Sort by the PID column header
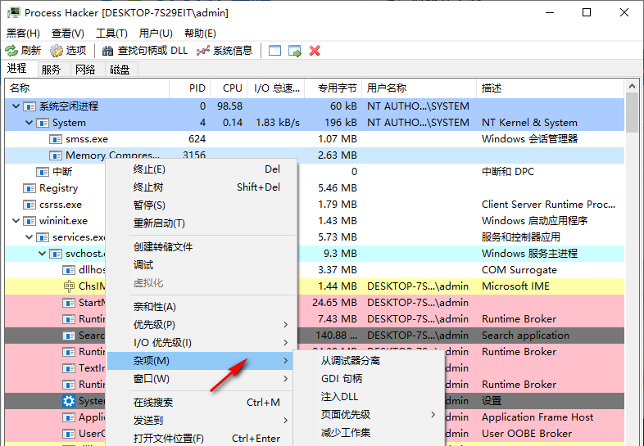644x446 pixels. tap(190, 88)
